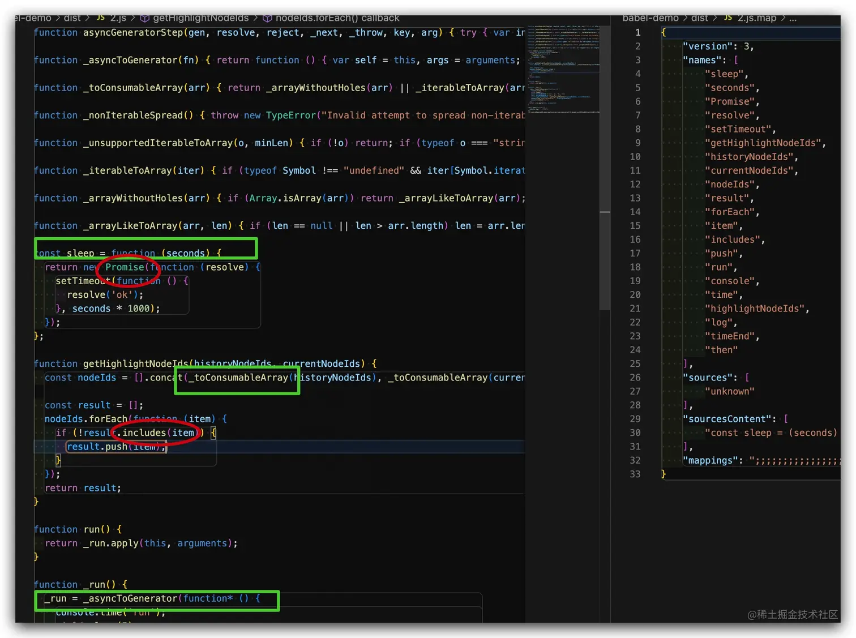Click the highlighted result.push(item) line
Viewport: 856px width, 638px height.
tap(115, 447)
